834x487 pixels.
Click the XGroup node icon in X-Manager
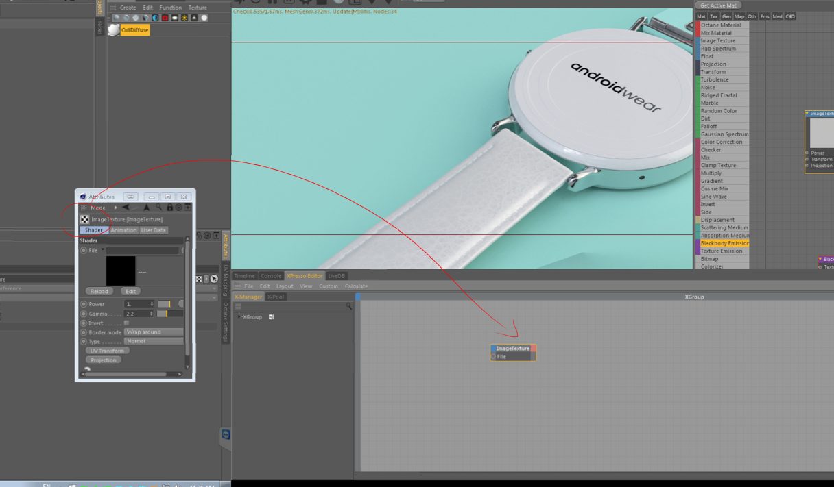click(x=272, y=317)
